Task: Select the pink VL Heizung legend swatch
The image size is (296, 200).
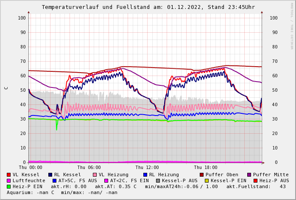Action: click(95, 175)
